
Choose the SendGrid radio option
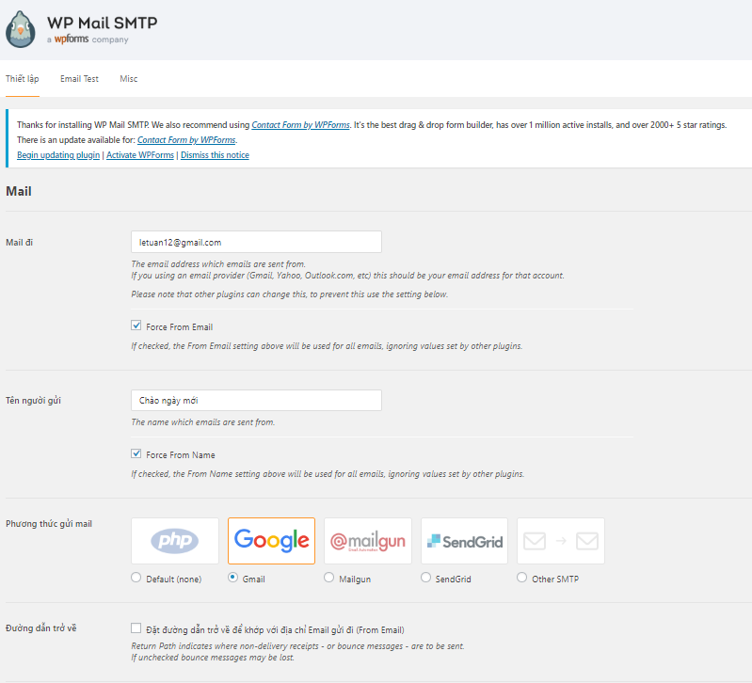pos(425,577)
